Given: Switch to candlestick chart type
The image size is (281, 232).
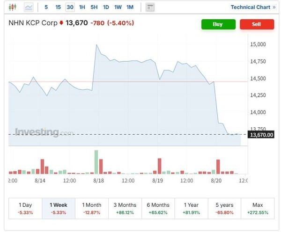Looking at the screenshot, I should 13,7.
